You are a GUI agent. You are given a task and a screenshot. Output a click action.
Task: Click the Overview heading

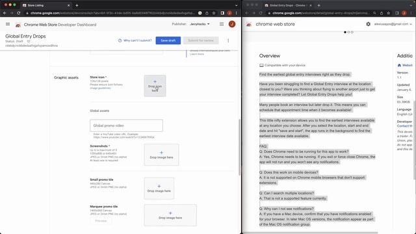coord(270,56)
